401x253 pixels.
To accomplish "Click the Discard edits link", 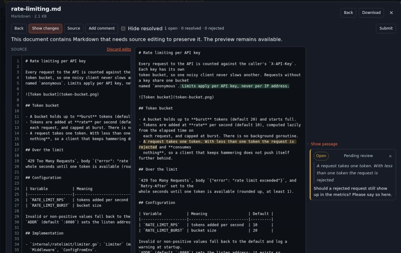I will coord(119,49).
